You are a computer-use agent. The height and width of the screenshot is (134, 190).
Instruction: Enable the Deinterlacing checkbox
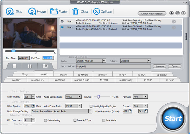click(46, 120)
